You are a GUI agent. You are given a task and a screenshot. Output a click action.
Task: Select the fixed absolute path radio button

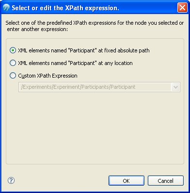[13, 50]
